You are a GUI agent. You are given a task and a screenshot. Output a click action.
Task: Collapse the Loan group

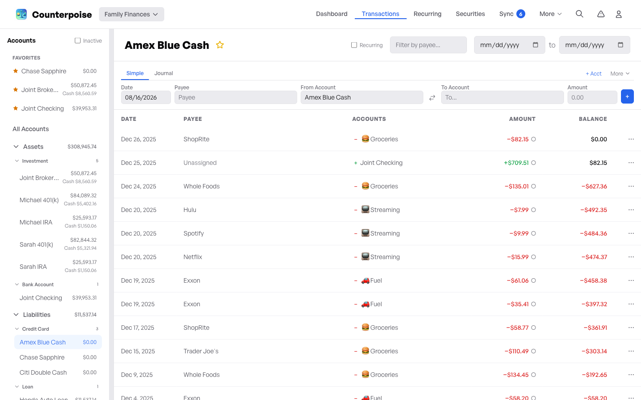point(17,387)
